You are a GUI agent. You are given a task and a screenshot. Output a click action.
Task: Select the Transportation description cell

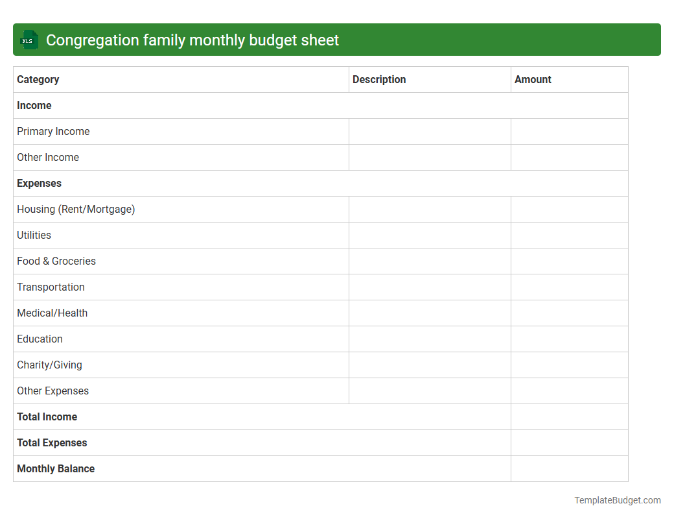pos(430,287)
